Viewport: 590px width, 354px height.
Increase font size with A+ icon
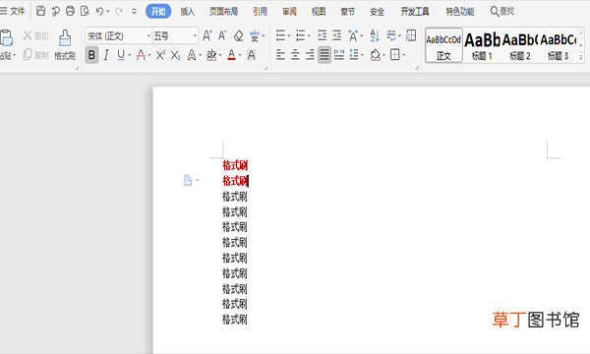pyautogui.click(x=206, y=35)
